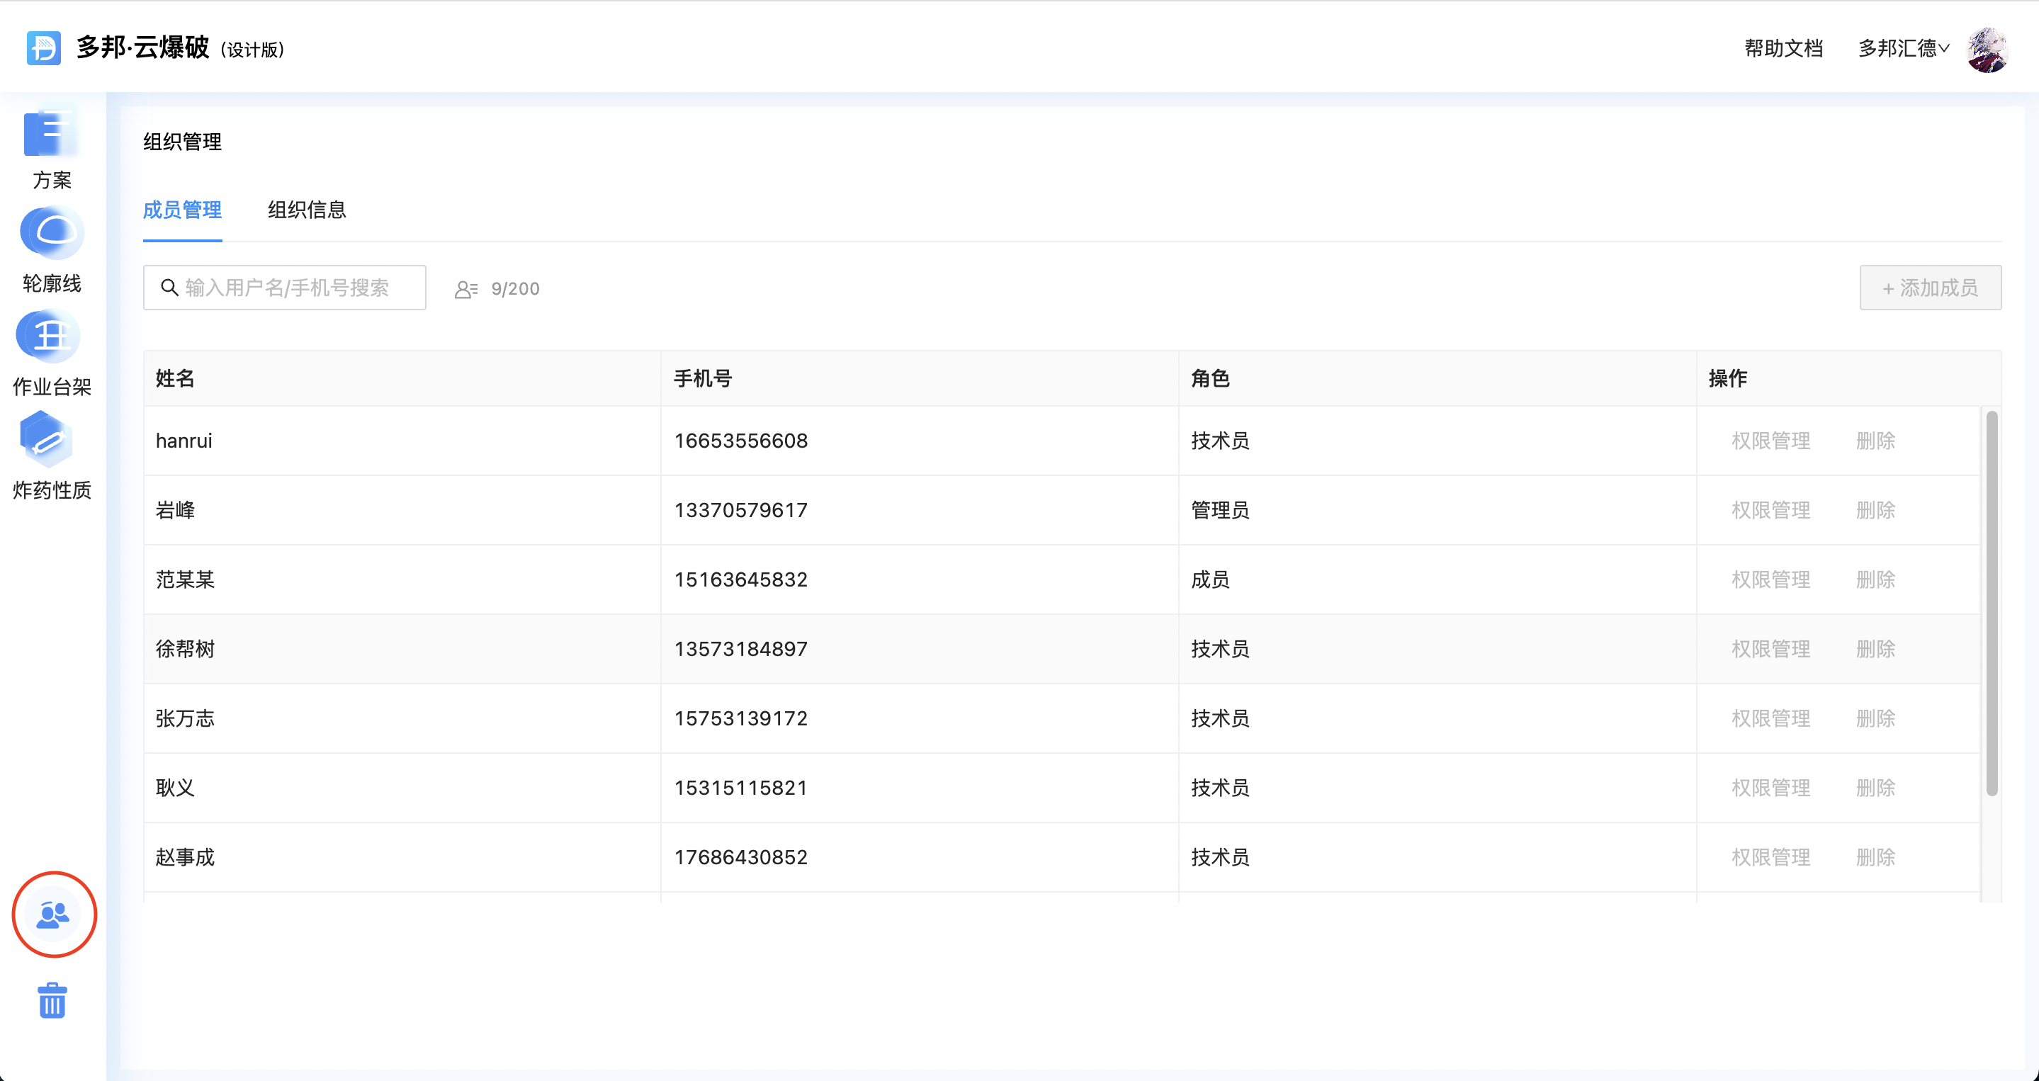Click 权限管理 for 徐帮树

tap(1770, 649)
